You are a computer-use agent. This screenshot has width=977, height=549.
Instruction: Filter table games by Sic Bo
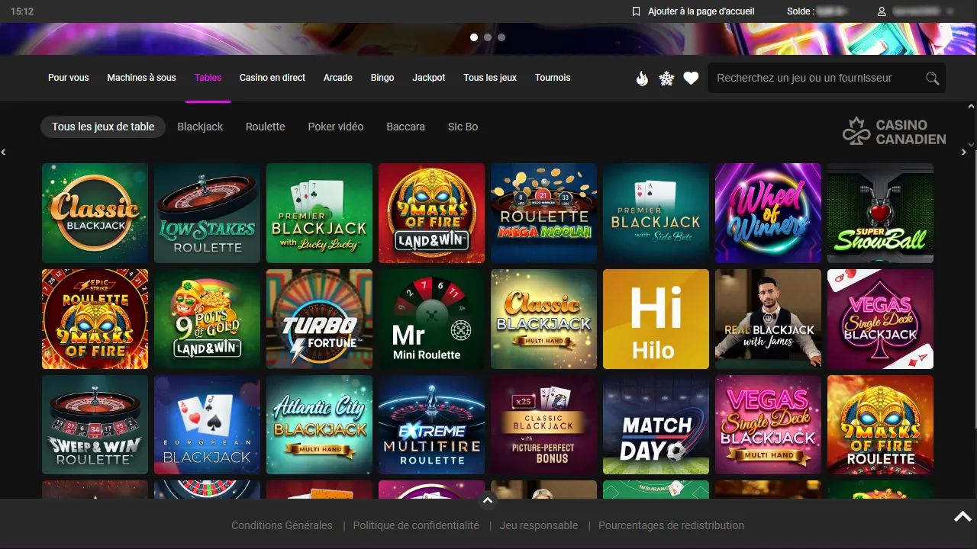(463, 127)
